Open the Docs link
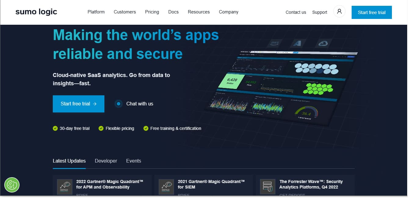Screen dimensions: 409x198 coord(173,12)
